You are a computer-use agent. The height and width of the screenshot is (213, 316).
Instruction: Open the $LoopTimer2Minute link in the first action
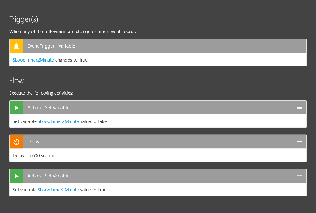[58, 121]
